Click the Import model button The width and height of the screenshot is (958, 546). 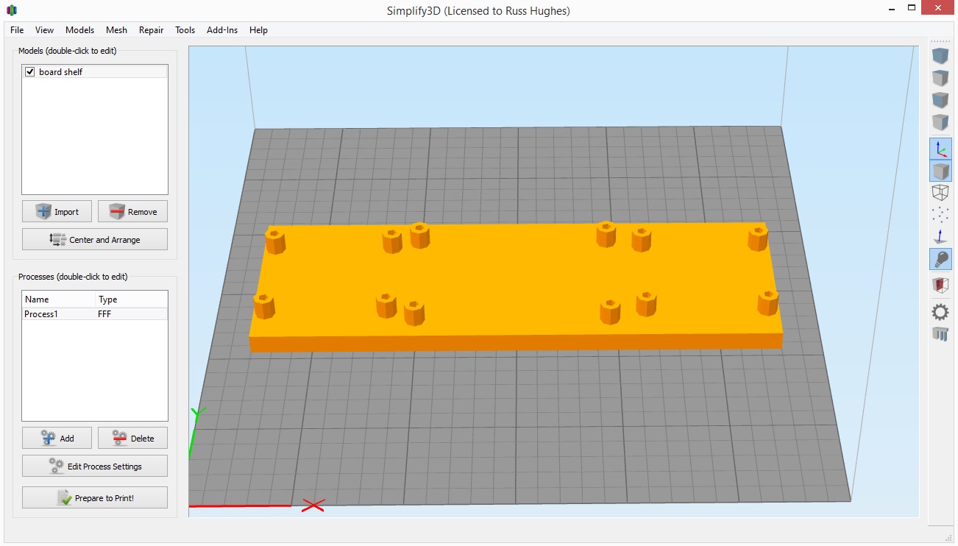point(57,212)
